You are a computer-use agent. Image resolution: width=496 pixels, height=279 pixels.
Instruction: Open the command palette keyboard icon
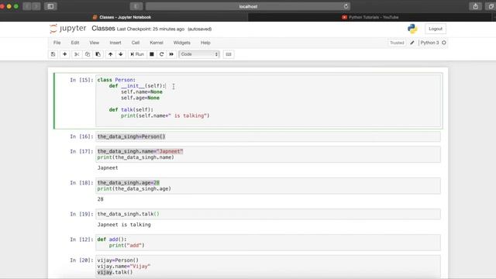(229, 54)
